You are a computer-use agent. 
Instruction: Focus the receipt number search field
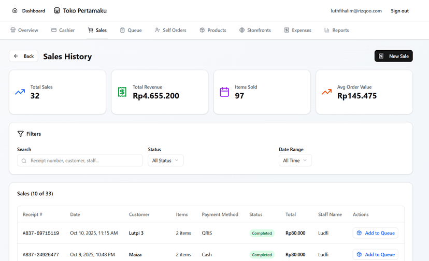tap(80, 161)
